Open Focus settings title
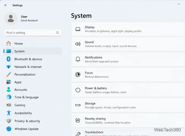 coord(89,73)
